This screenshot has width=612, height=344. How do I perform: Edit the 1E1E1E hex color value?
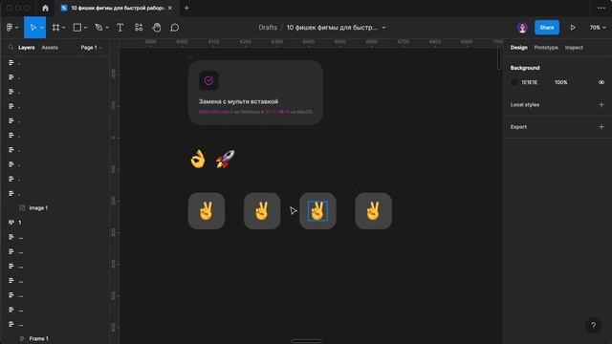tap(529, 82)
